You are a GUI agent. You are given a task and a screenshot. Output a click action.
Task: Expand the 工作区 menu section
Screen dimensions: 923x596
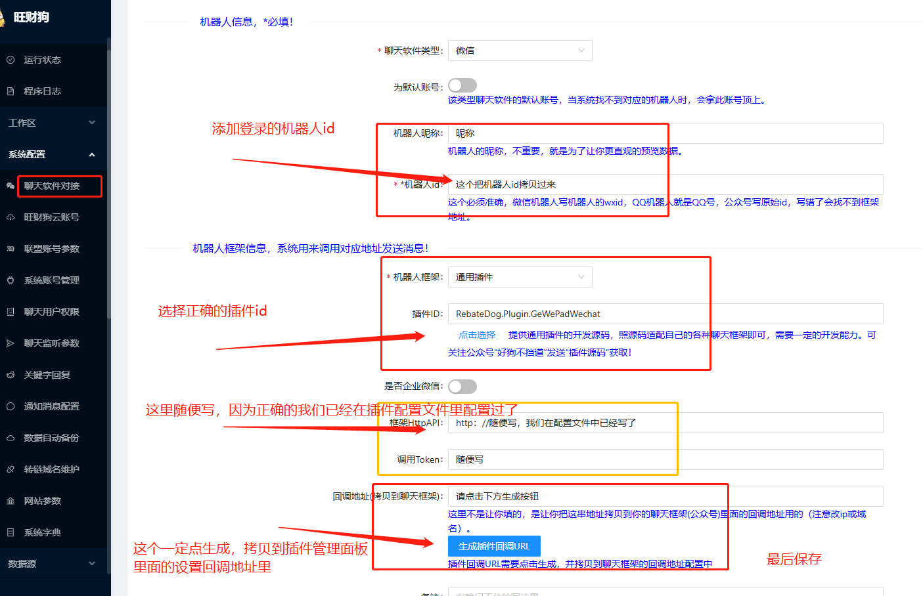click(53, 123)
